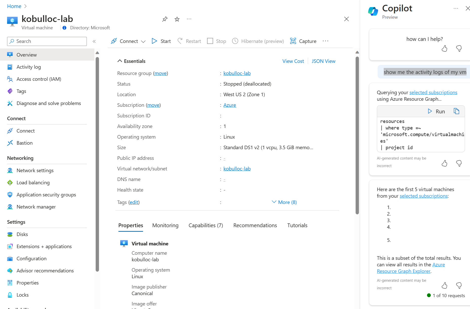Viewport: 470px width, 309px height.
Task: Collapse the Essentials section
Action: 120,61
